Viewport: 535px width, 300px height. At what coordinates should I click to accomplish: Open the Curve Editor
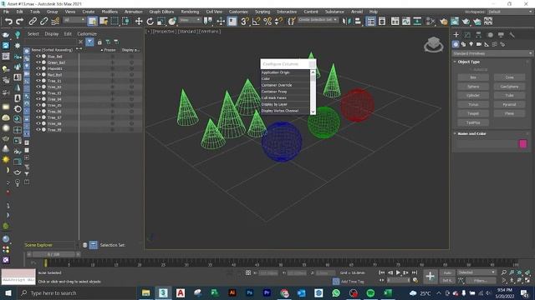[406, 22]
